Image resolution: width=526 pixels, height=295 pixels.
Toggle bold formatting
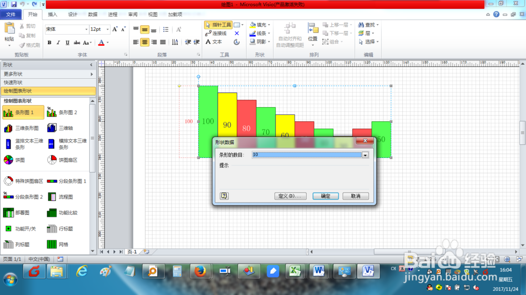(49, 43)
